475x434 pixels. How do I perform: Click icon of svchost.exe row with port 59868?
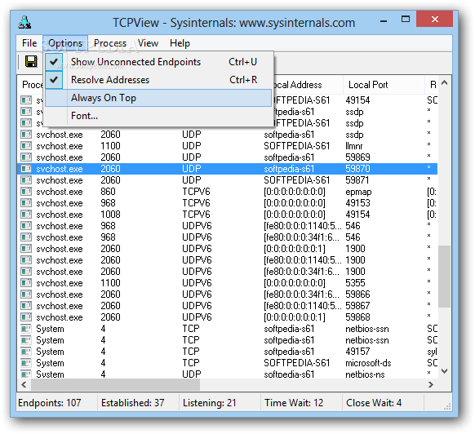[x=26, y=317]
